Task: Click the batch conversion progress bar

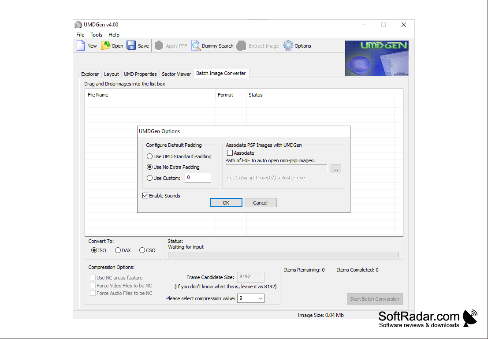Action: (x=283, y=255)
